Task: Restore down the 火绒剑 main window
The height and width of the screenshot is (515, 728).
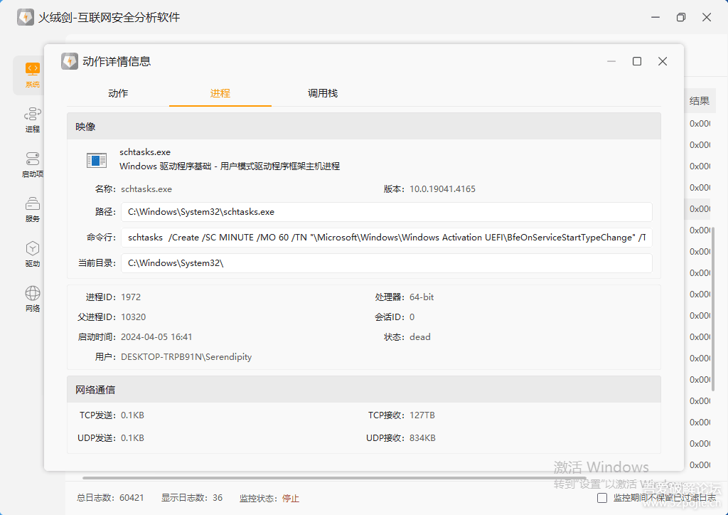Action: 681,17
